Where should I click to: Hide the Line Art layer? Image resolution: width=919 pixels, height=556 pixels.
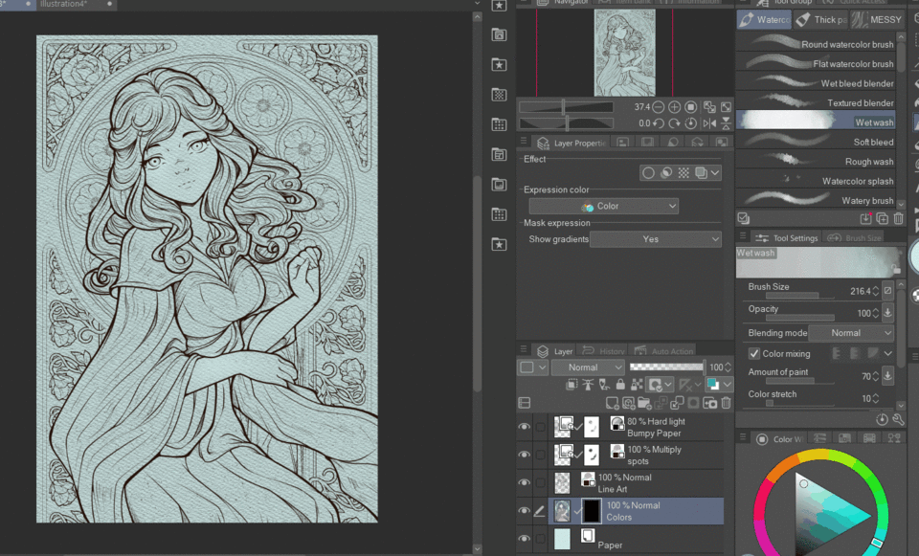524,482
